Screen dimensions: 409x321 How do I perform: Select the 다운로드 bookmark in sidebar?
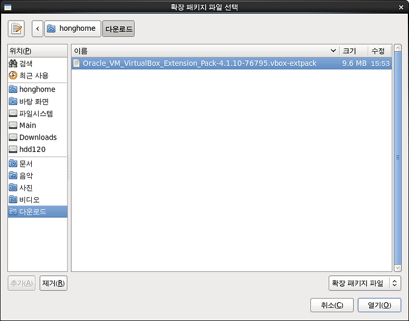click(x=37, y=212)
